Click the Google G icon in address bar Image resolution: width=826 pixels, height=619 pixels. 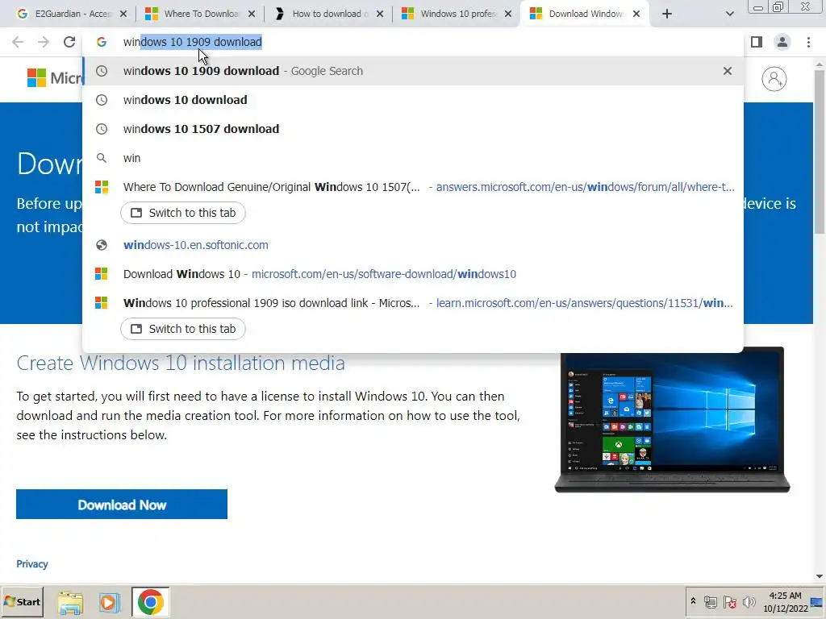pyautogui.click(x=102, y=42)
